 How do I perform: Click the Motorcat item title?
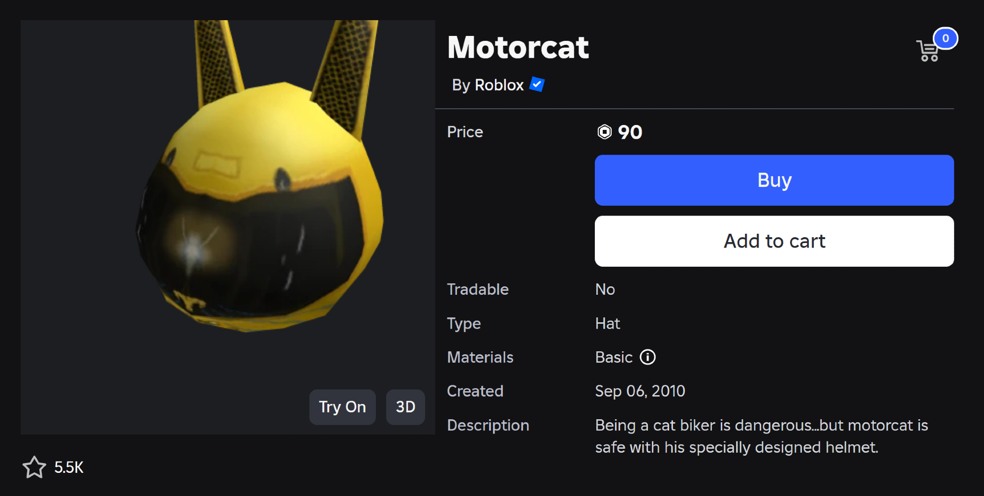coord(518,47)
